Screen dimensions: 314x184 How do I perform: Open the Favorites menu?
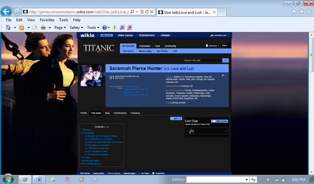47,20
